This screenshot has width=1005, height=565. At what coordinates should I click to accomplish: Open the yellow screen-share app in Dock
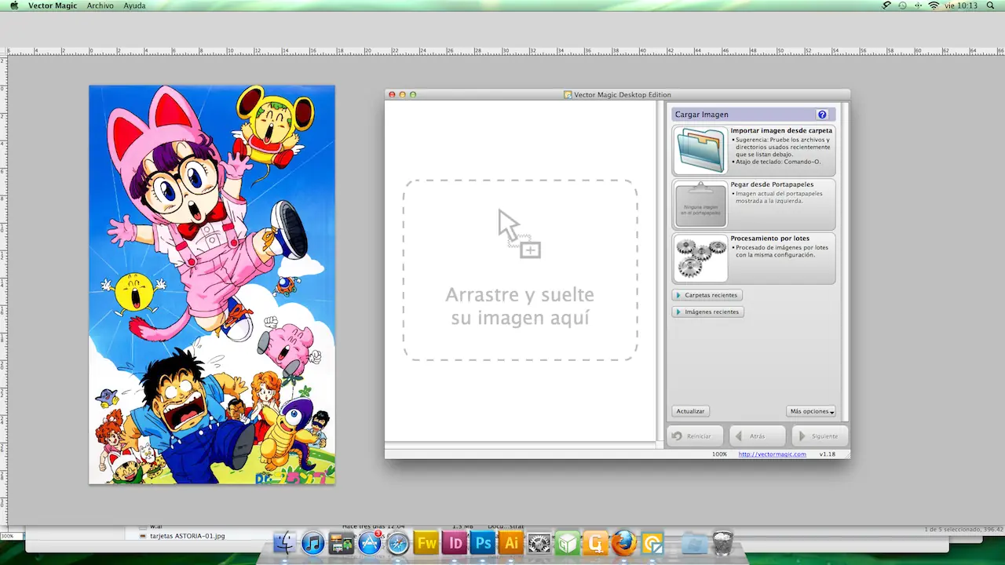pos(652,542)
